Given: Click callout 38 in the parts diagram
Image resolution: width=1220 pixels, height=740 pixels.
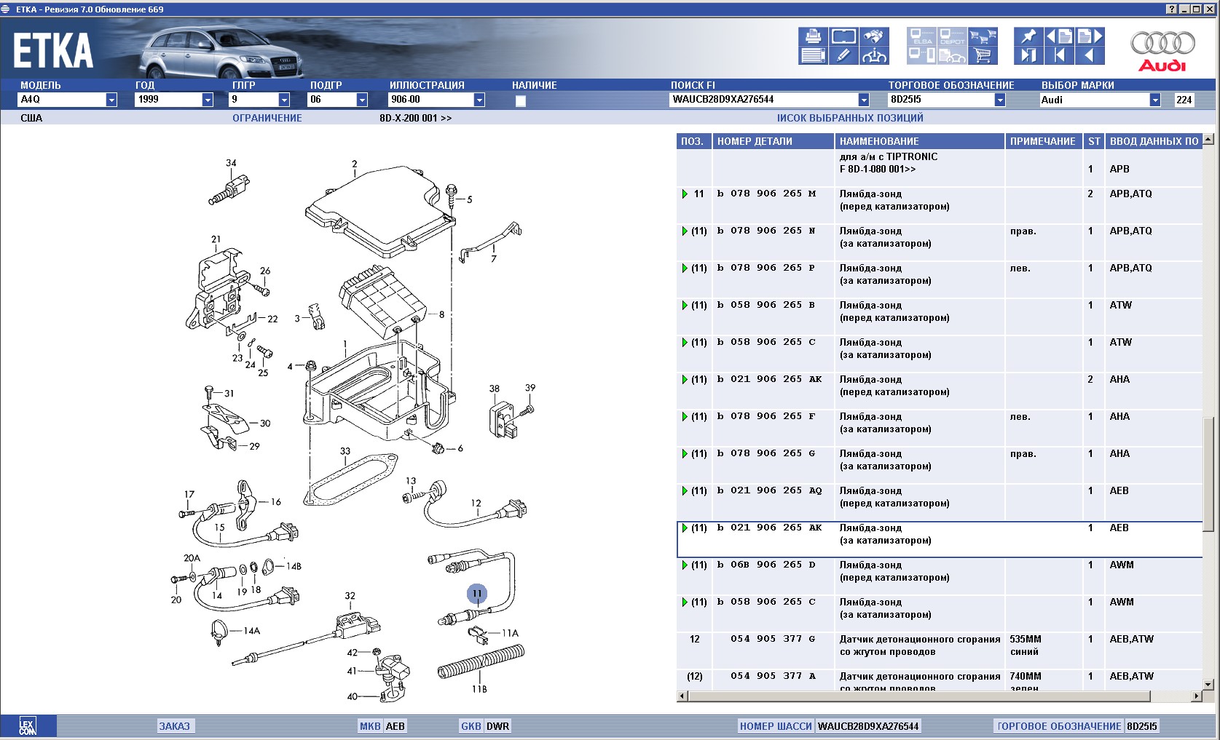Looking at the screenshot, I should pyautogui.click(x=495, y=389).
